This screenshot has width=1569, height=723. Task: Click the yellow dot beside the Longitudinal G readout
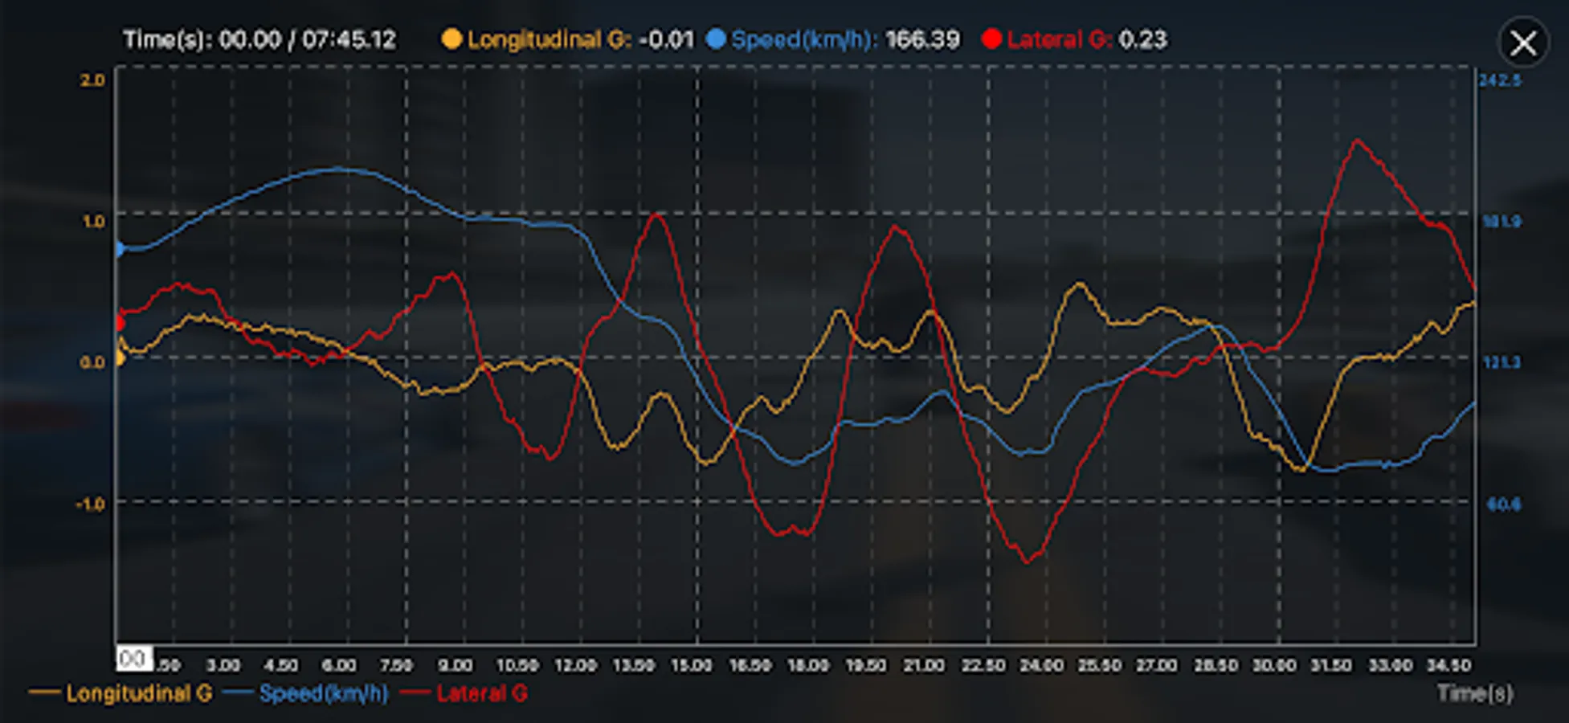click(x=452, y=39)
